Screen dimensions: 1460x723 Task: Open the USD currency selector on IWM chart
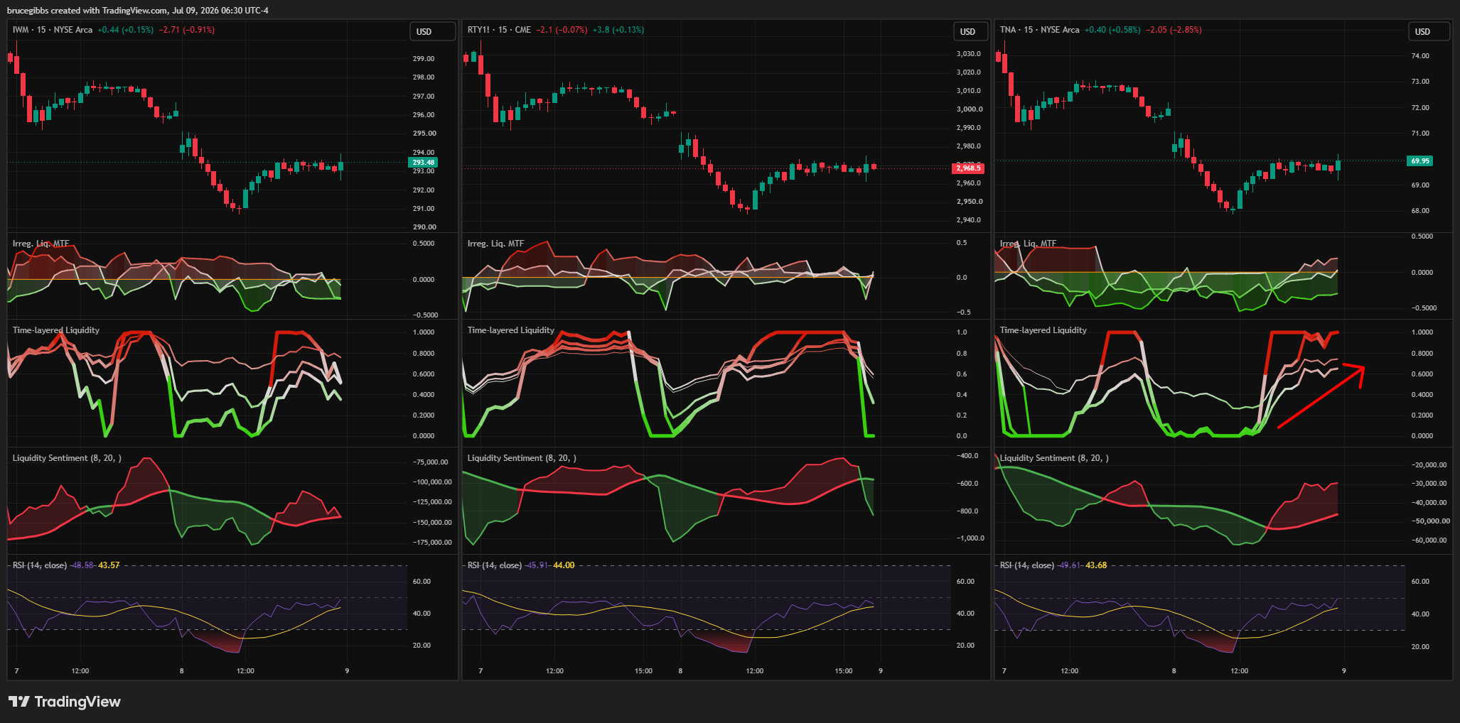[x=432, y=31]
